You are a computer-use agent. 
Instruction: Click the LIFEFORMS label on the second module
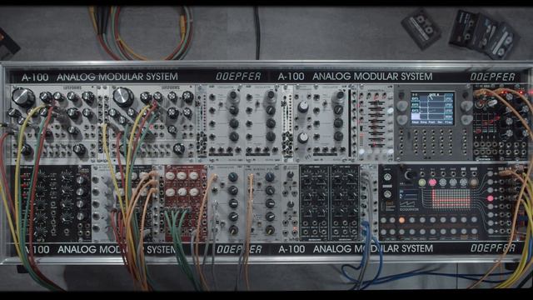(x=170, y=87)
